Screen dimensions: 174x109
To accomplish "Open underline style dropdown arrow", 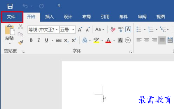I will (x=52, y=40).
